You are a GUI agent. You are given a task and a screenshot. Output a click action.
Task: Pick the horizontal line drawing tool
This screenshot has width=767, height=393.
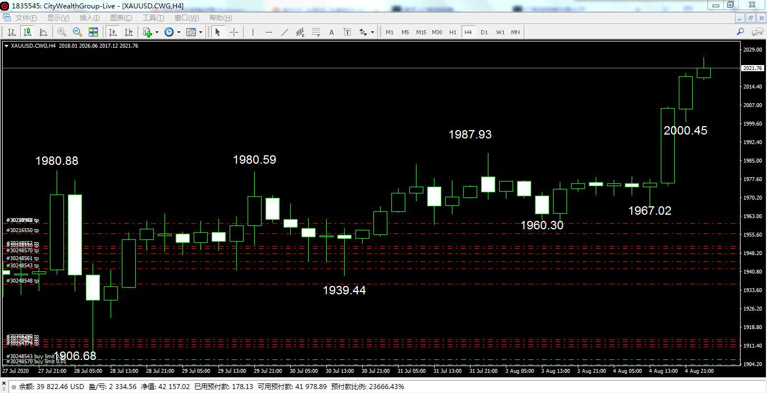pyautogui.click(x=269, y=32)
